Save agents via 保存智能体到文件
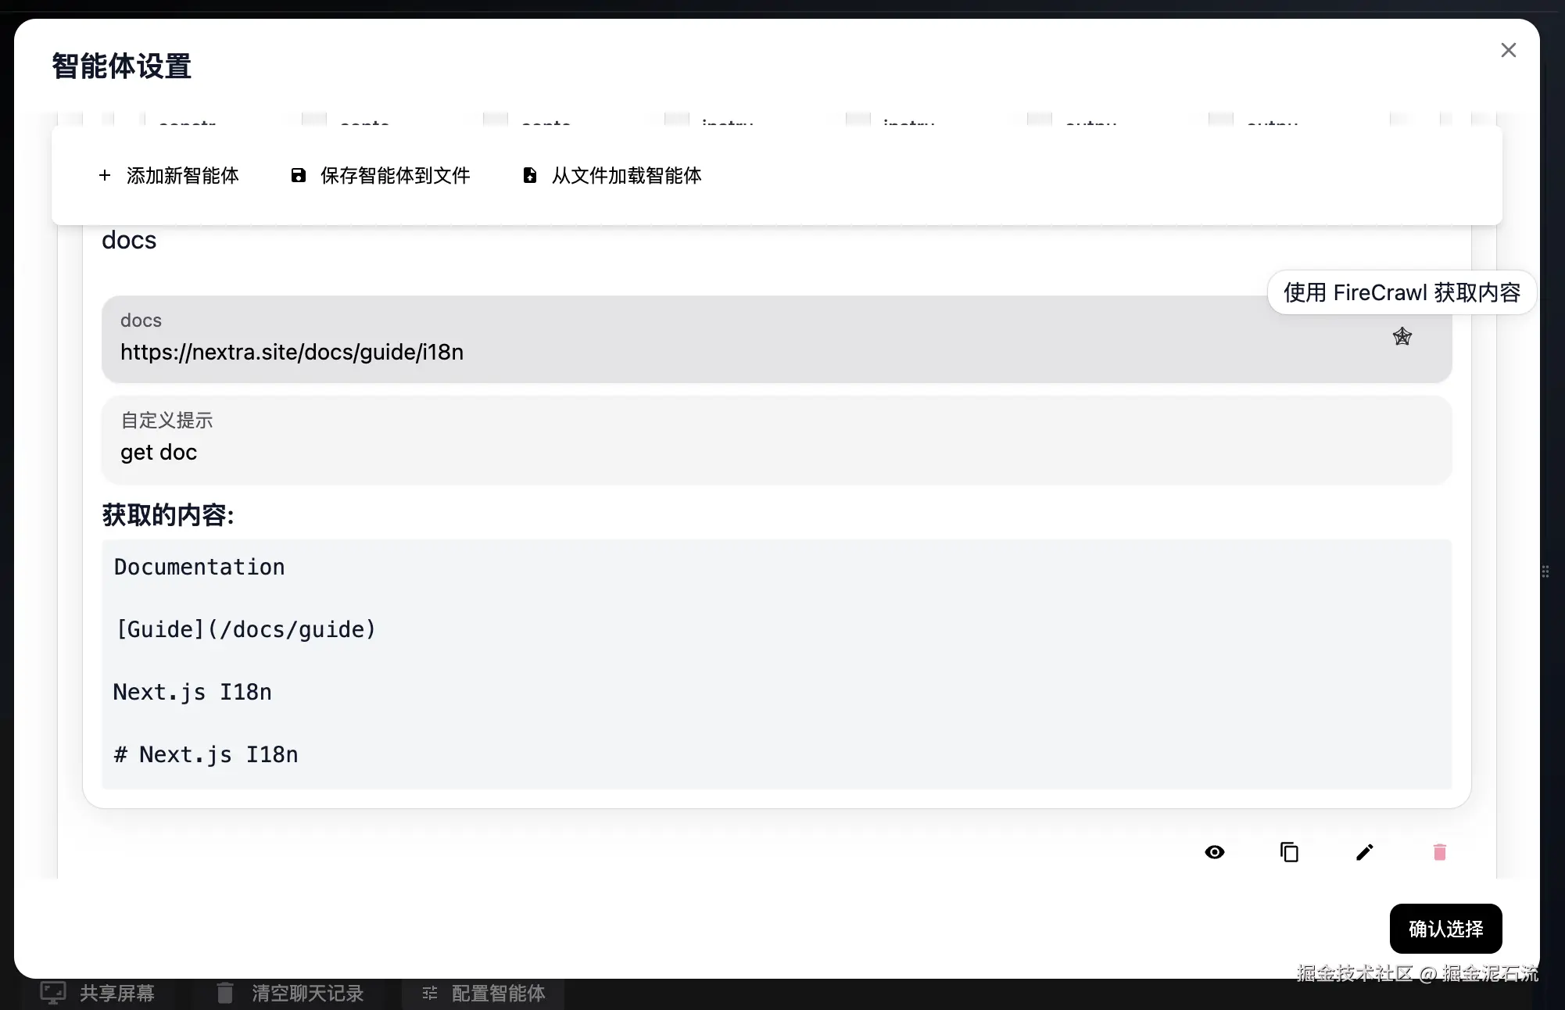Image resolution: width=1565 pixels, height=1010 pixels. (x=381, y=175)
